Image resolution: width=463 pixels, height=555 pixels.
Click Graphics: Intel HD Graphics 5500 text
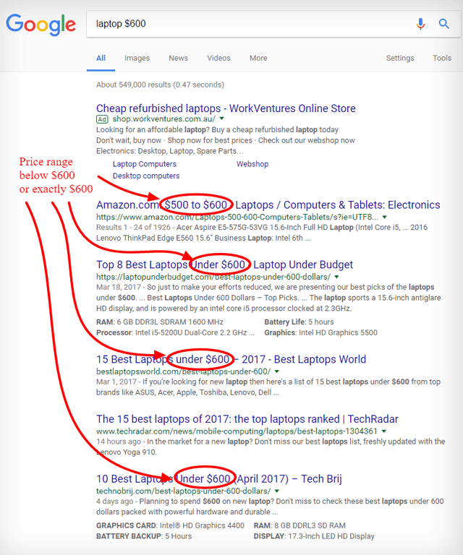pyautogui.click(x=321, y=332)
